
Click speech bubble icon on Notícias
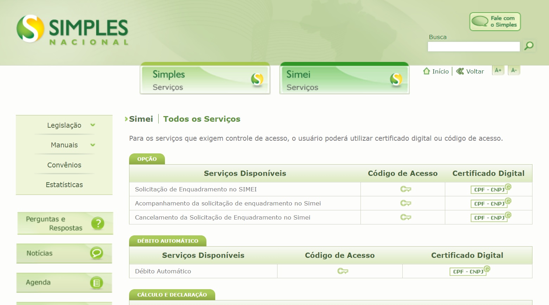tap(96, 253)
